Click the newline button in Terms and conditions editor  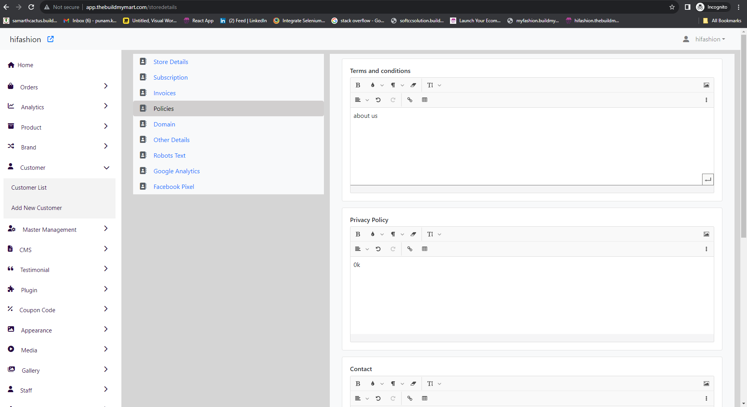tap(708, 180)
